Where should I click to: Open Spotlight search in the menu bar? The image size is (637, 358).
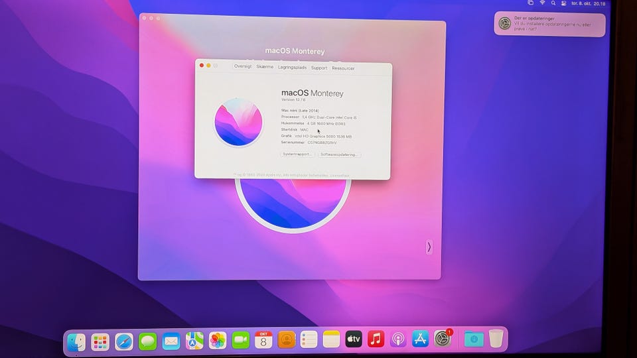tap(553, 3)
